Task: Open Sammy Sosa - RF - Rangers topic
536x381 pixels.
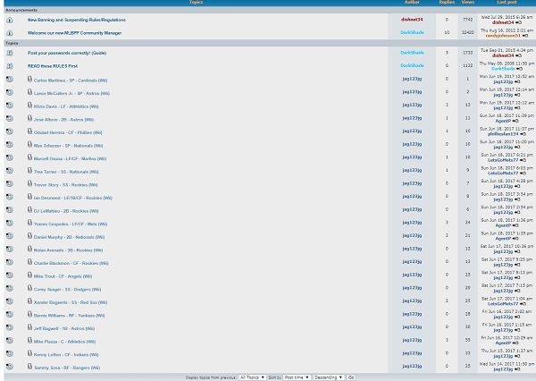Action: 67,368
